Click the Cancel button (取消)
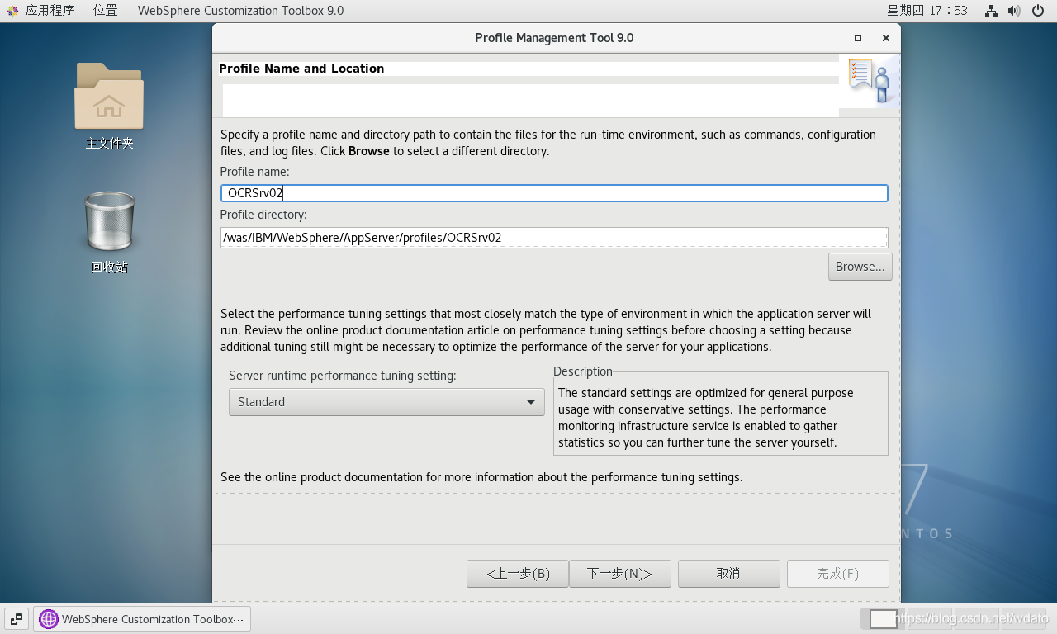 click(x=728, y=574)
